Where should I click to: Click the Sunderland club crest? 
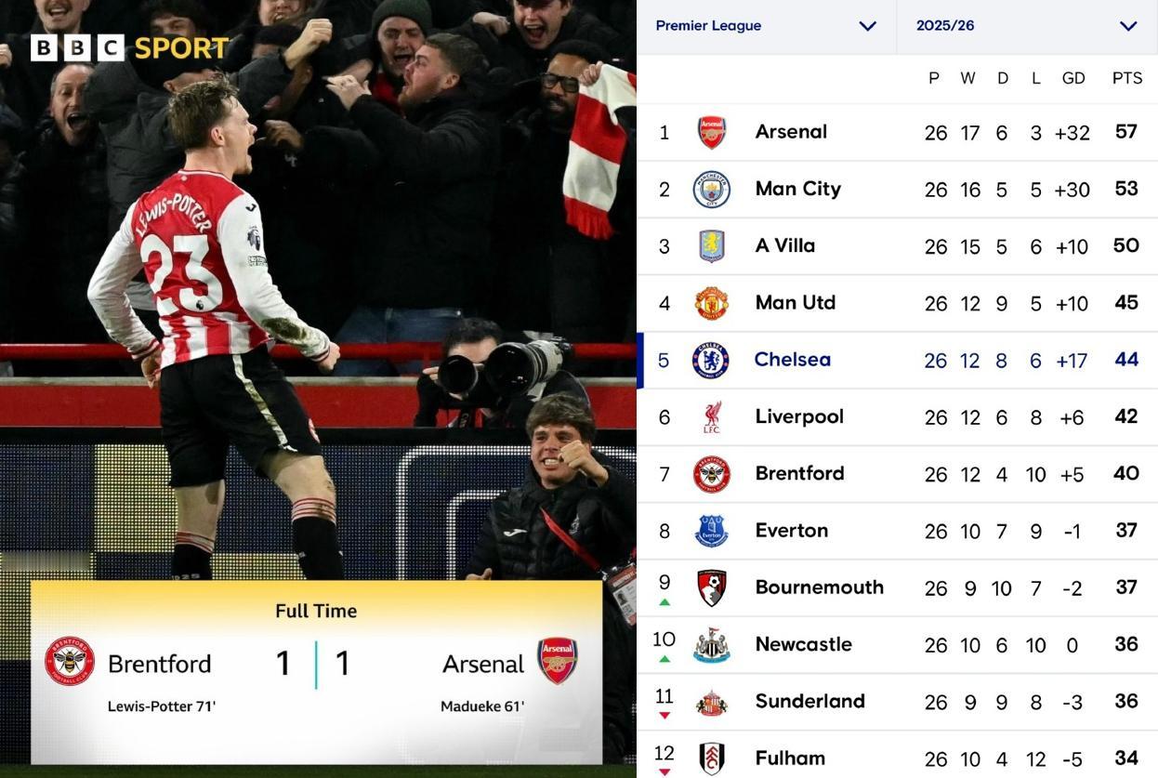click(711, 703)
